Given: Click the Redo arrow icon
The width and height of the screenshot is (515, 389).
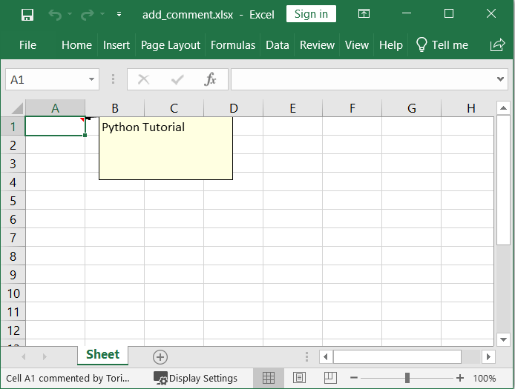Looking at the screenshot, I should [x=88, y=15].
